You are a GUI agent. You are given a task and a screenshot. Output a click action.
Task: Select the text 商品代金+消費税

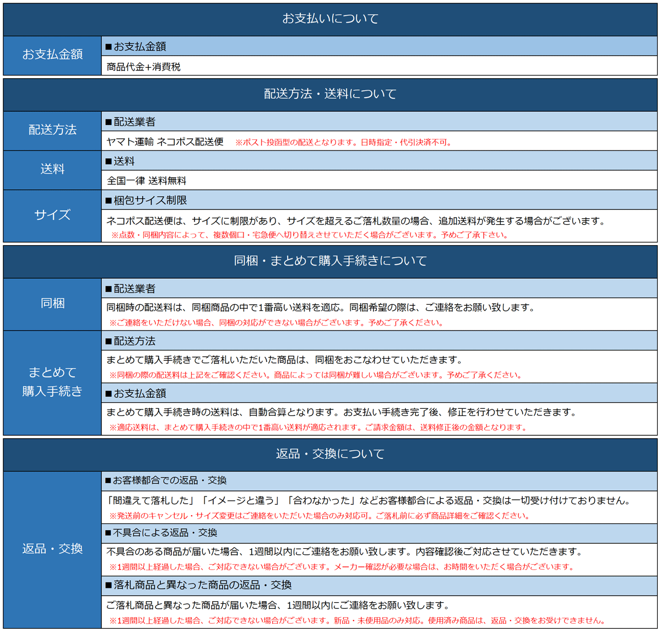[144, 67]
